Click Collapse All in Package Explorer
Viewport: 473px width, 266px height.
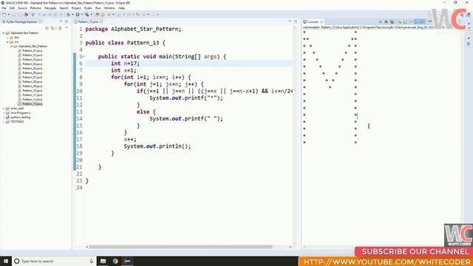[x=47, y=28]
